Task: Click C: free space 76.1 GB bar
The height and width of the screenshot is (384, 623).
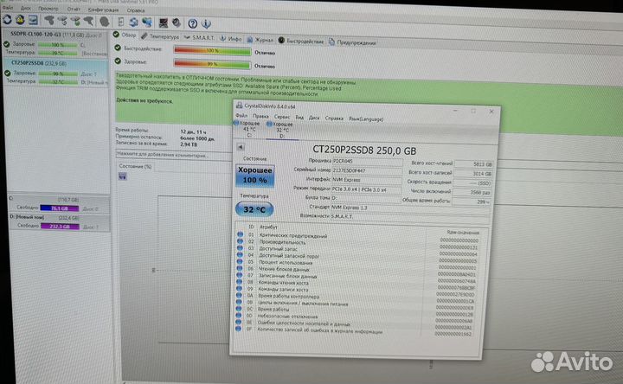Action: (x=59, y=208)
